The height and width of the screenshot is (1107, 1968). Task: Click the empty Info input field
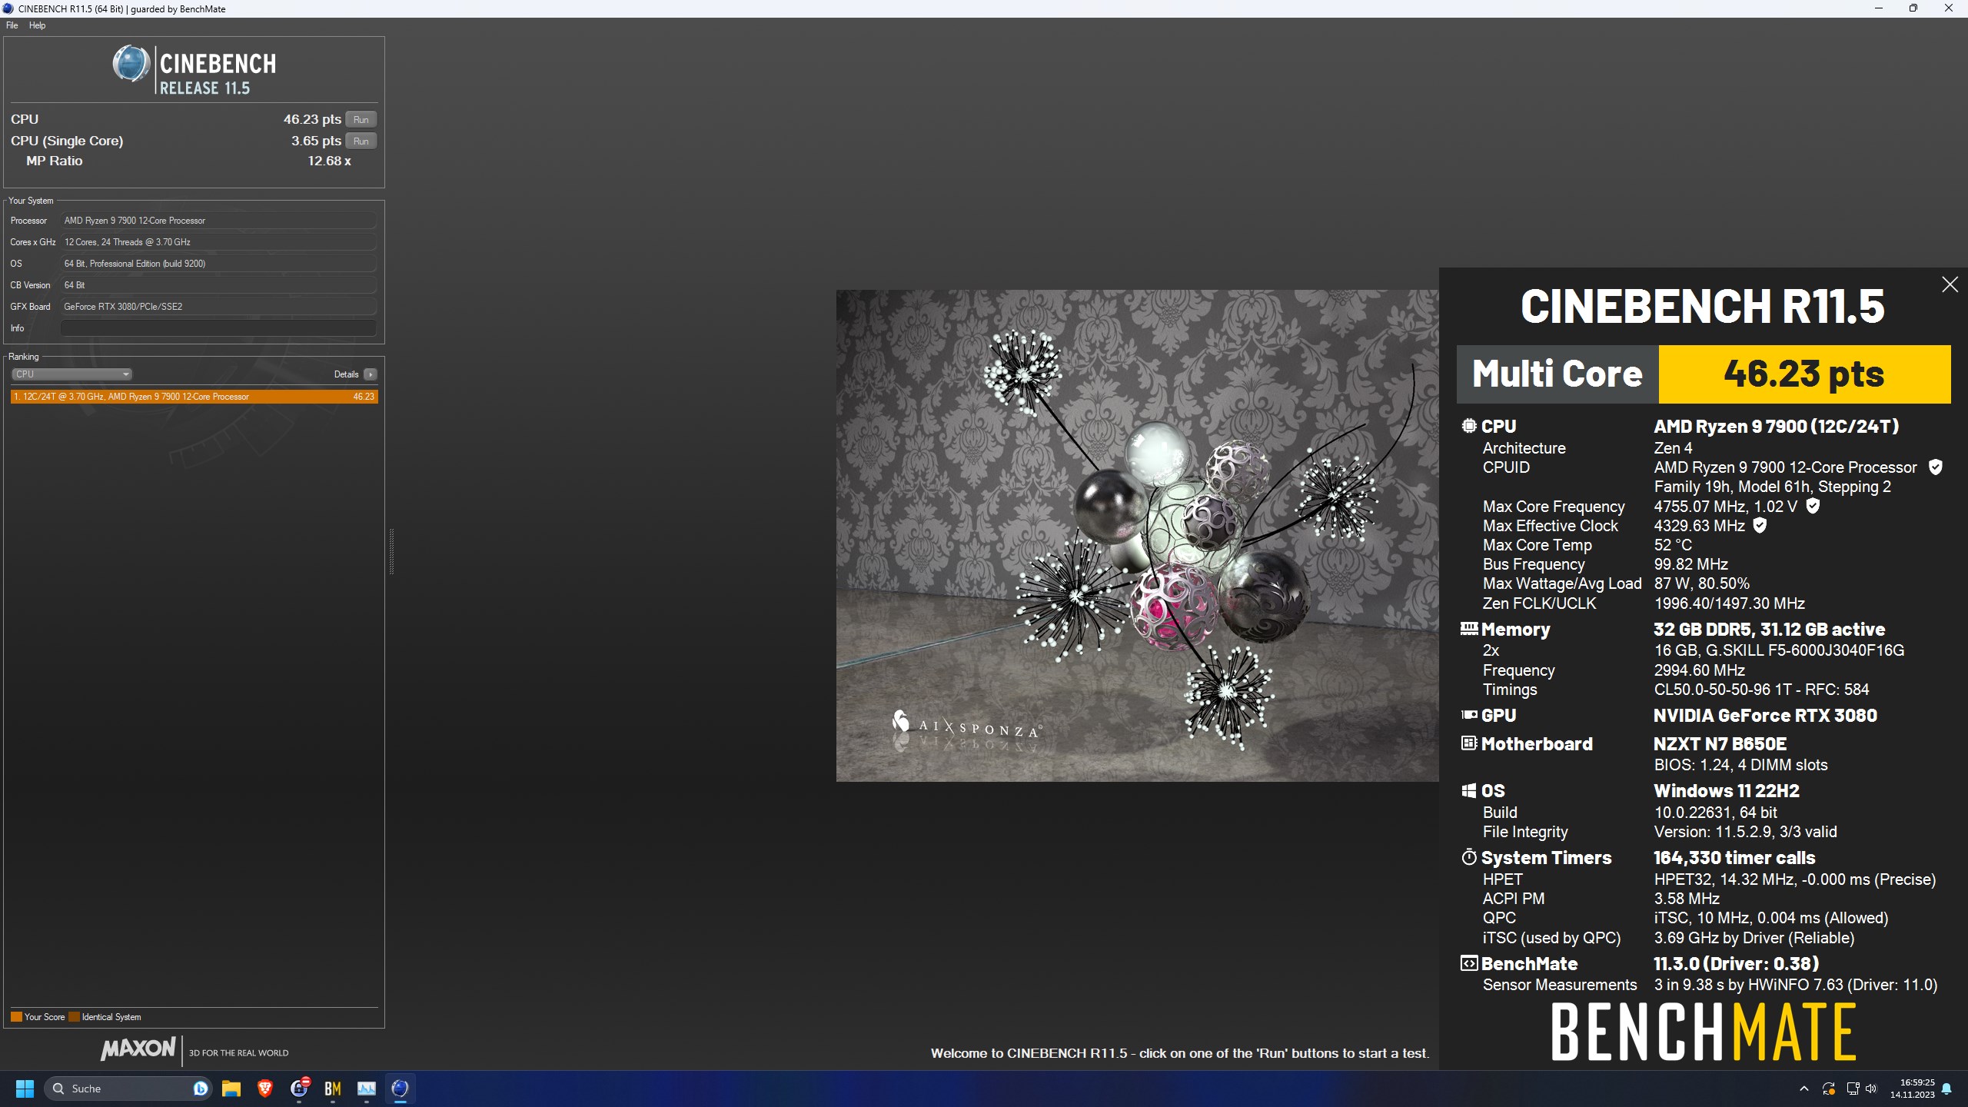[218, 328]
